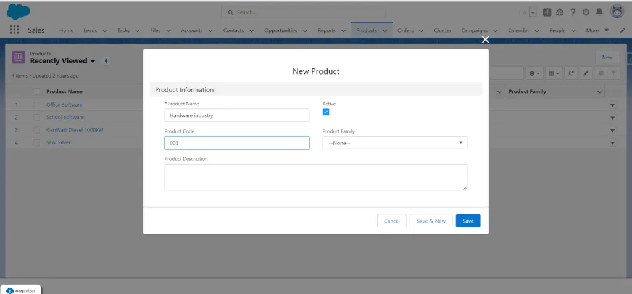Click the user avatar profile icon

pyautogui.click(x=617, y=12)
